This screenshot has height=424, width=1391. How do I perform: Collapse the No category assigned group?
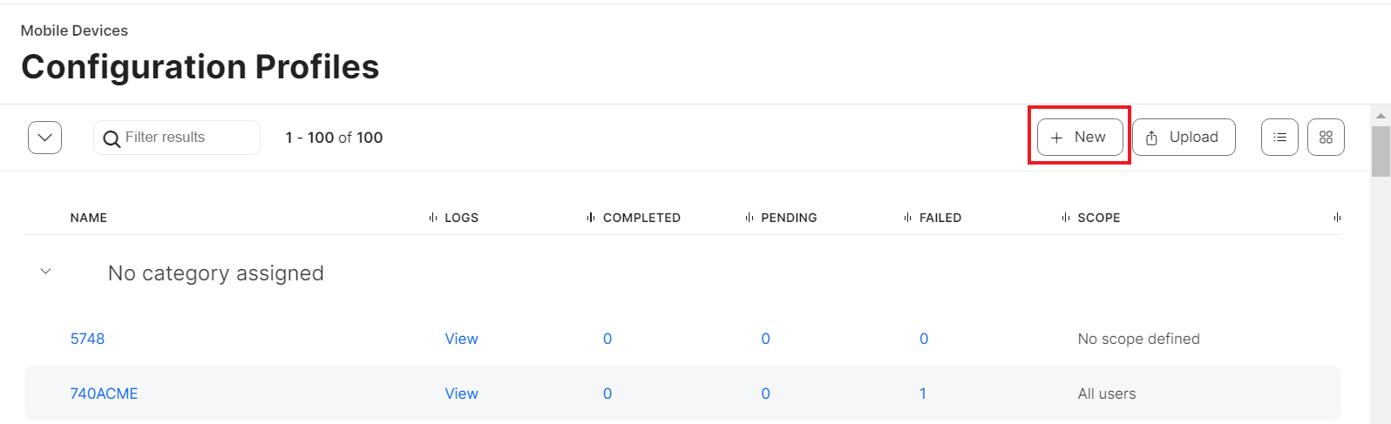(x=46, y=273)
